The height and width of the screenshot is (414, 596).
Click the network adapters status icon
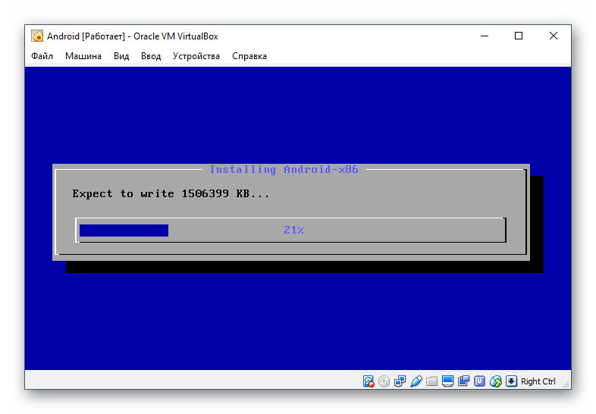tap(400, 381)
